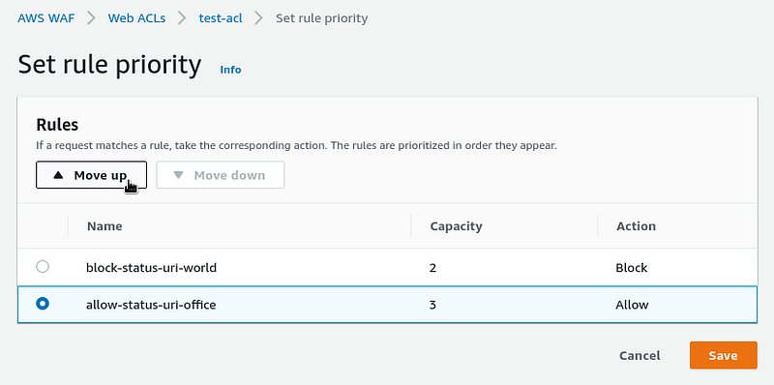Save the rule priority order
Viewport: 774px width, 385px height.
[x=723, y=355]
